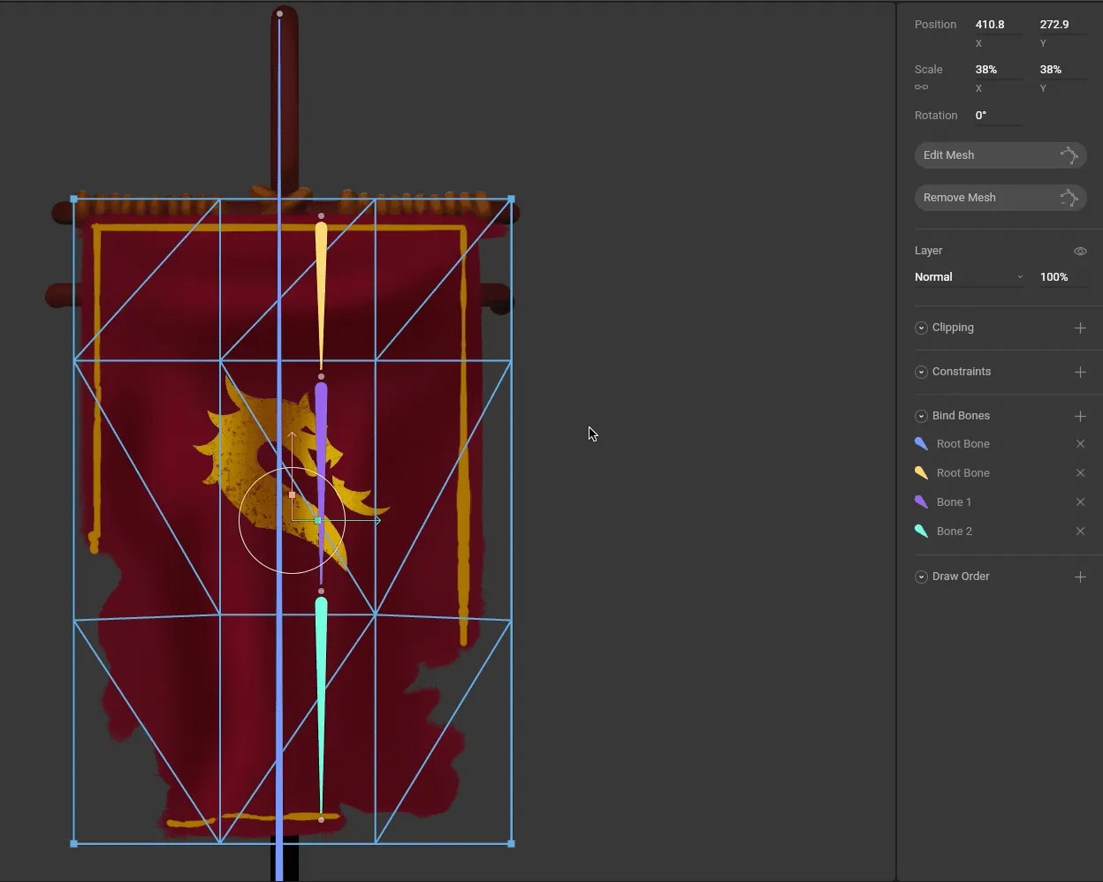This screenshot has height=882, width=1103.
Task: Edit the layer opacity 100% field
Action: click(1063, 277)
